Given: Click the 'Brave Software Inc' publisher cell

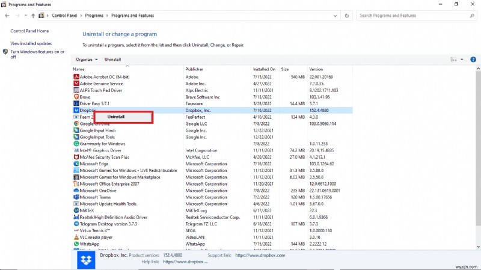Looking at the screenshot, I should [x=203, y=97].
